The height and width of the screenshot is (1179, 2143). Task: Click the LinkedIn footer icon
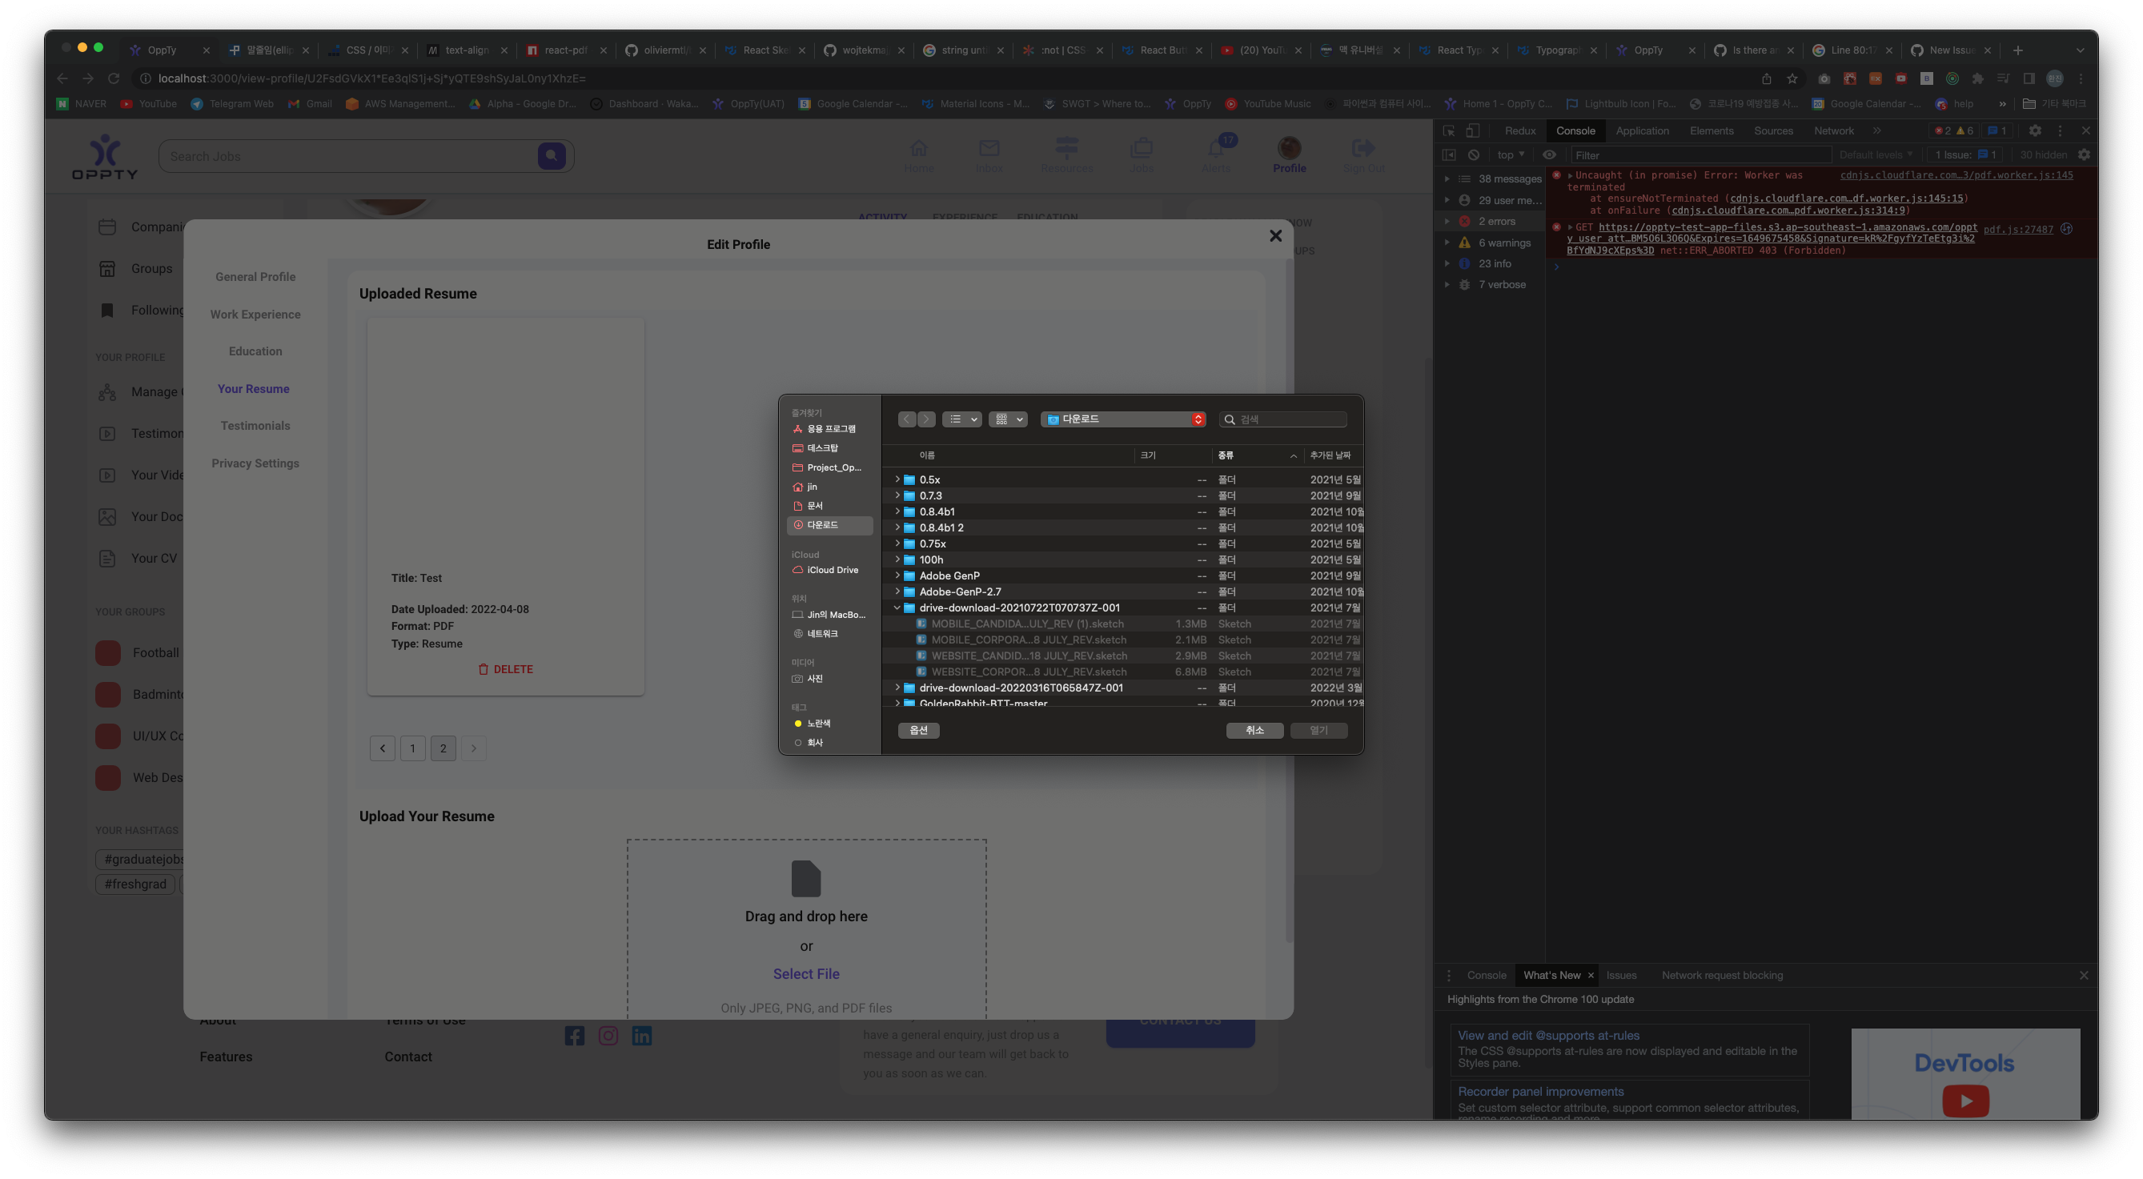click(x=641, y=1035)
